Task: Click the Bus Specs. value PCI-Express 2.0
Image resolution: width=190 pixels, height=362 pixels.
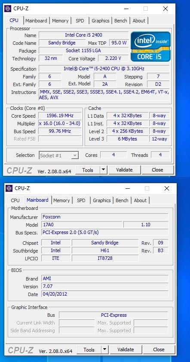Action: (x=105, y=232)
